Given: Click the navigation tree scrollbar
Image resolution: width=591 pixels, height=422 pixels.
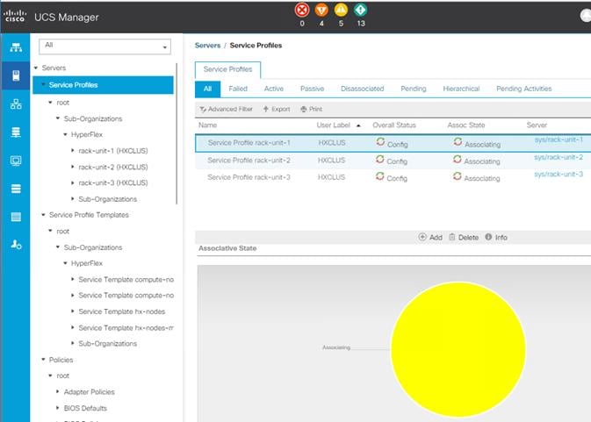Looking at the screenshot, I should pos(177,133).
